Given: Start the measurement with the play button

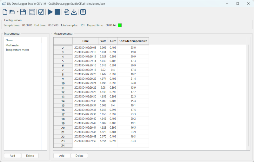Looking at the screenshot, I should click(x=50, y=12).
